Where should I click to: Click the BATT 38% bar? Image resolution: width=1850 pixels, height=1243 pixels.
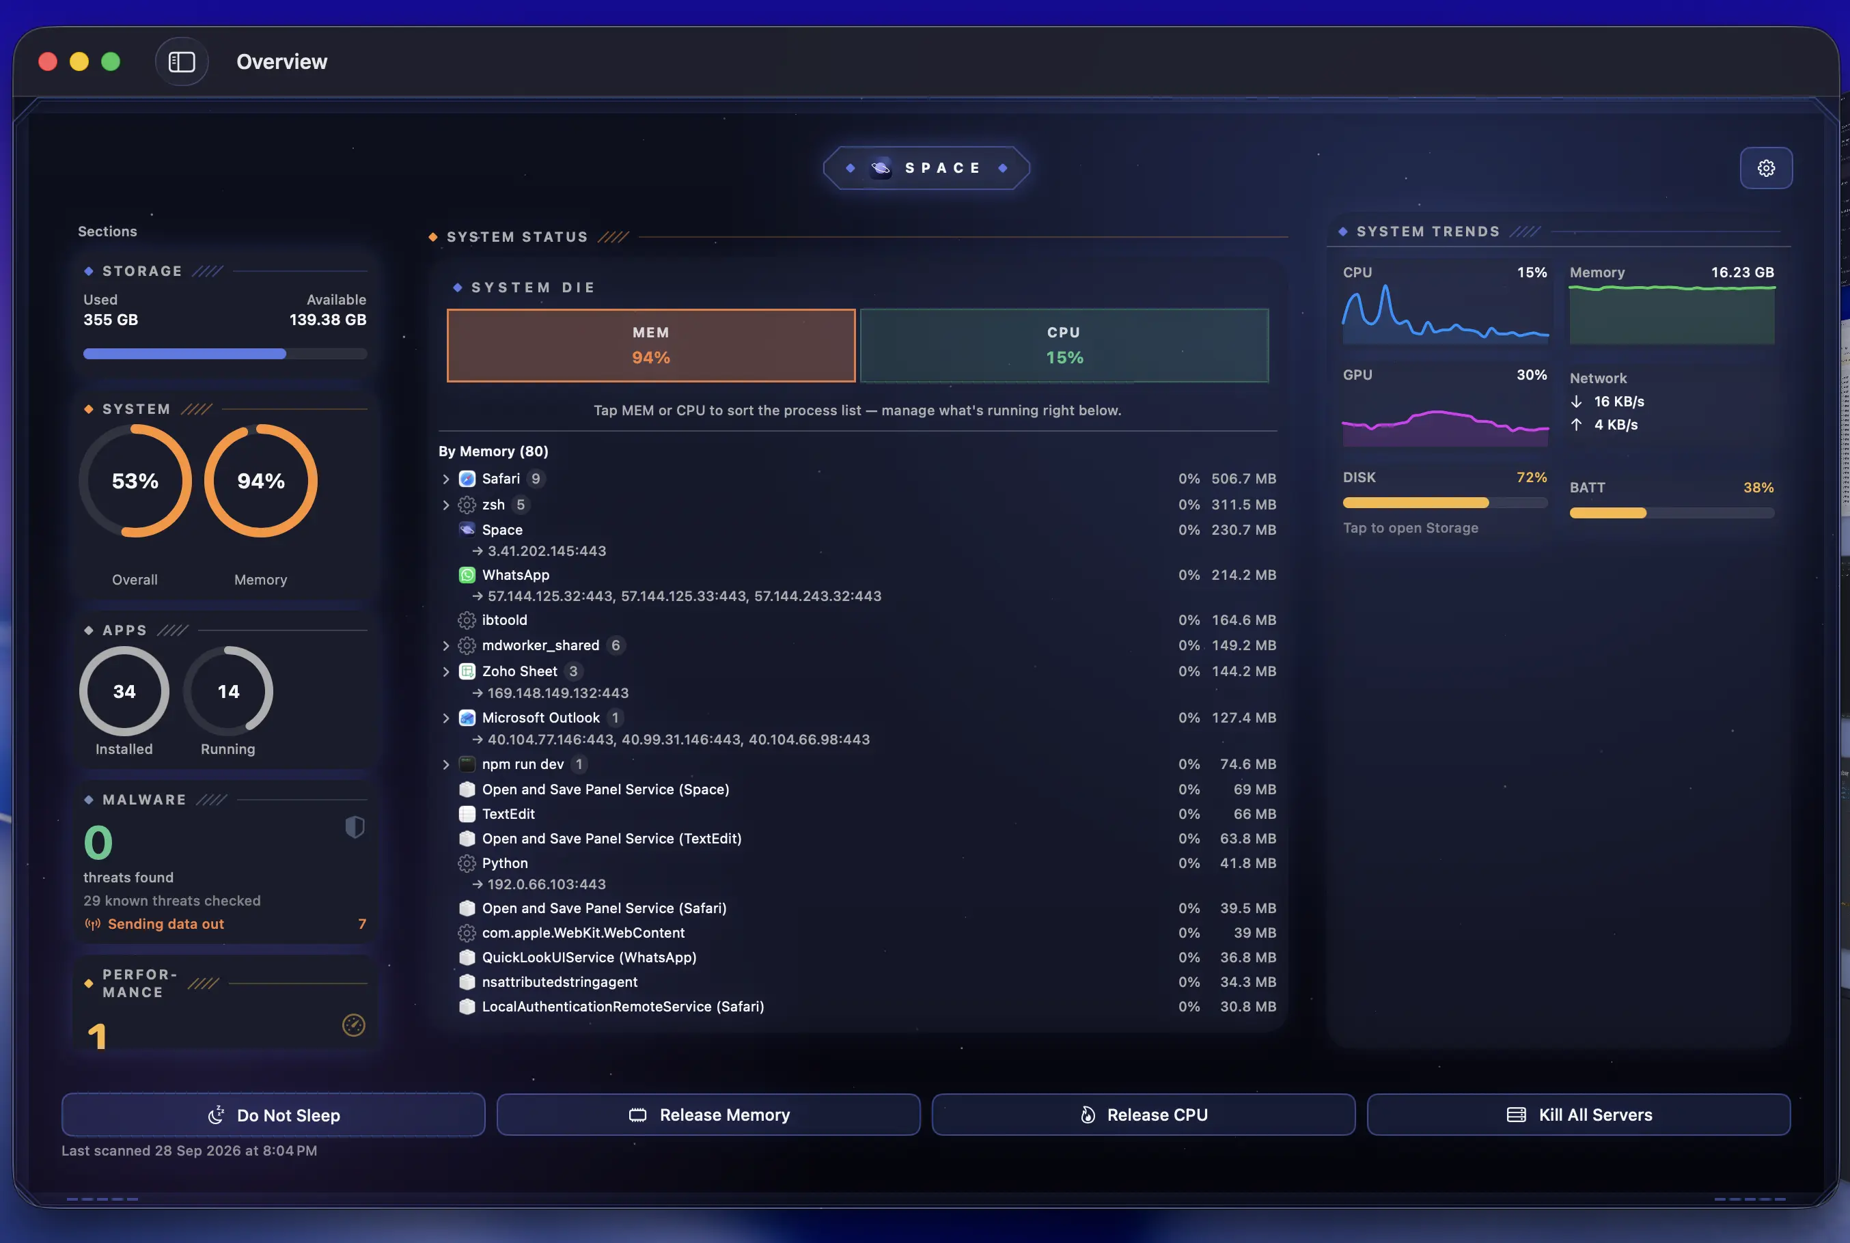pos(1672,513)
